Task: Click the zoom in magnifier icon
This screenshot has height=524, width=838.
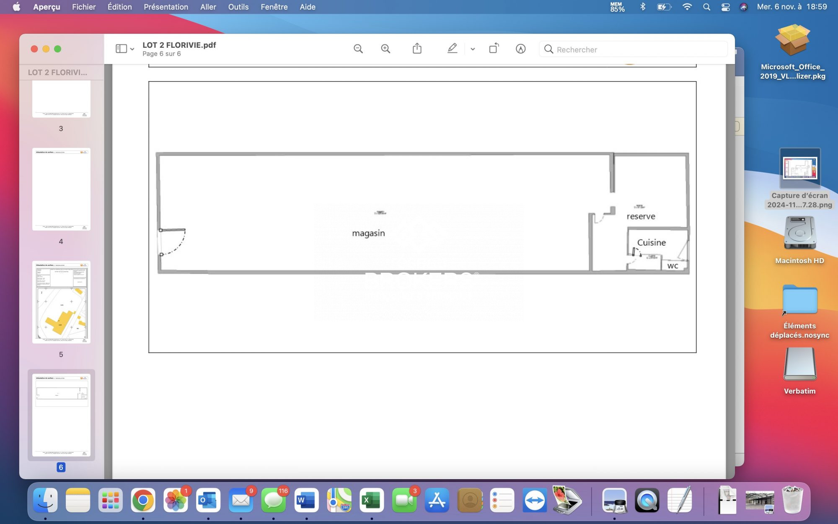Action: [x=385, y=49]
